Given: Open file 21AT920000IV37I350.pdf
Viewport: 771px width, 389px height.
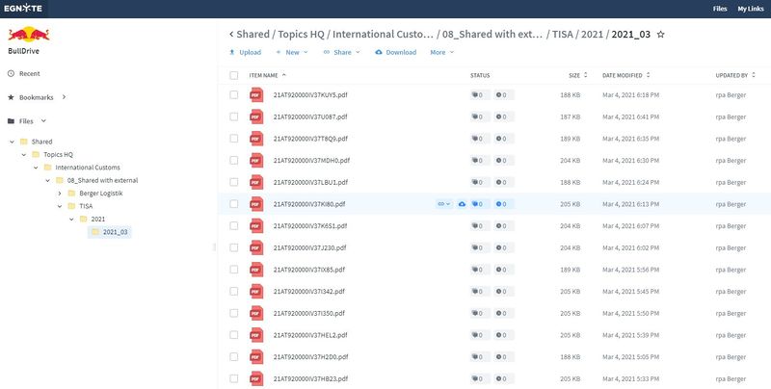Looking at the screenshot, I should tap(309, 313).
